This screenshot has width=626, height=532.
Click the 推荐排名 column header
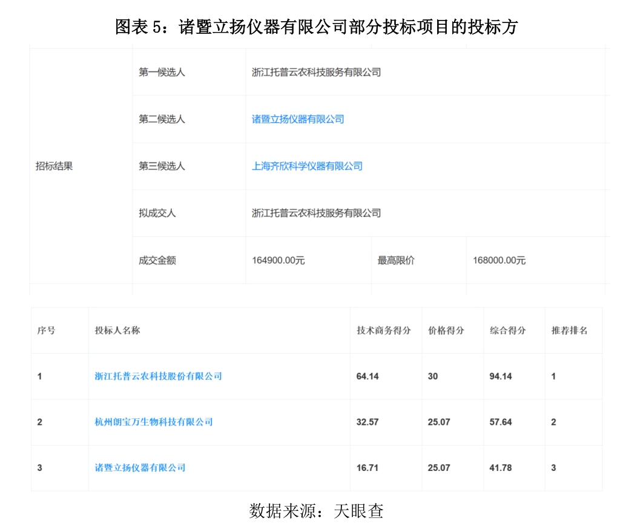tap(569, 330)
